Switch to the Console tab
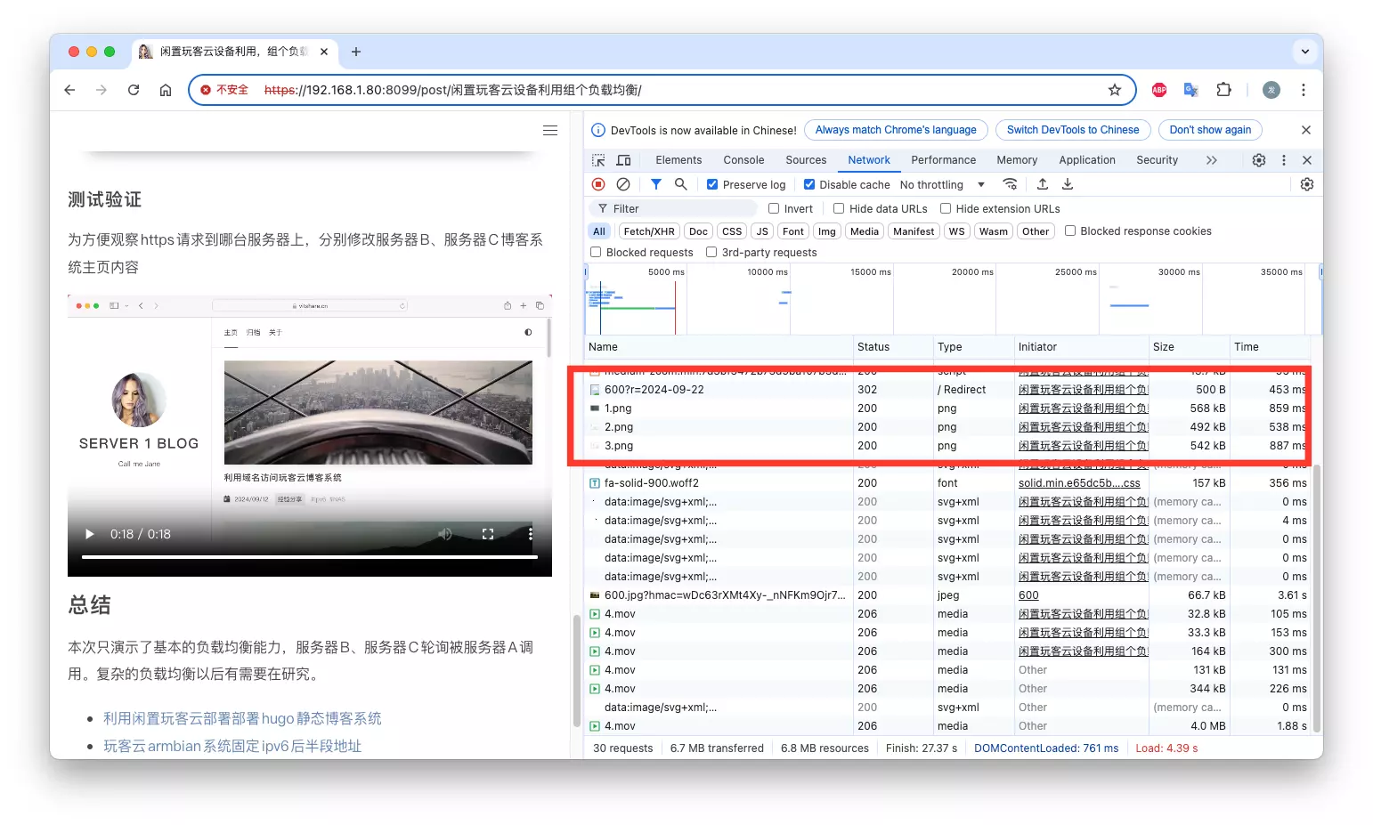Image resolution: width=1373 pixels, height=825 pixels. tap(743, 160)
